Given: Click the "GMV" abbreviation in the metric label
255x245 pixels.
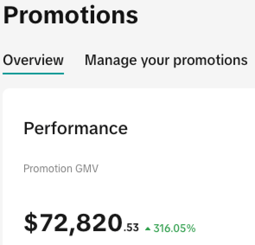Looking at the screenshot, I should pos(87,168).
